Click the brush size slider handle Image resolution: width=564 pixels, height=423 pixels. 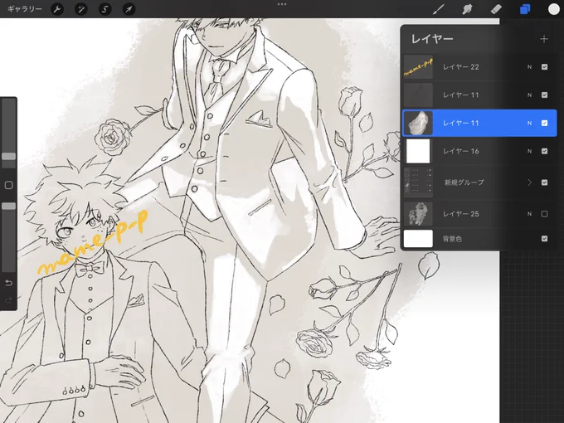tap(8, 157)
